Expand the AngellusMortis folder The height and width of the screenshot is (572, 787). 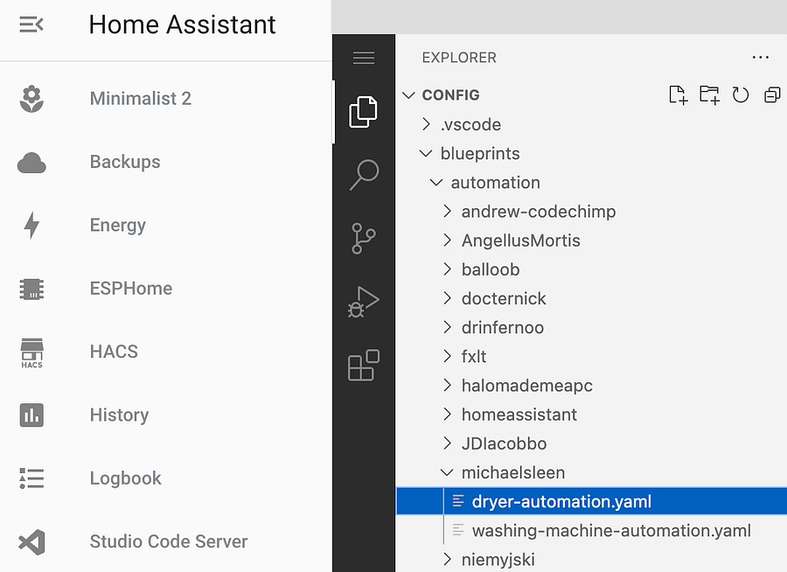(x=447, y=240)
